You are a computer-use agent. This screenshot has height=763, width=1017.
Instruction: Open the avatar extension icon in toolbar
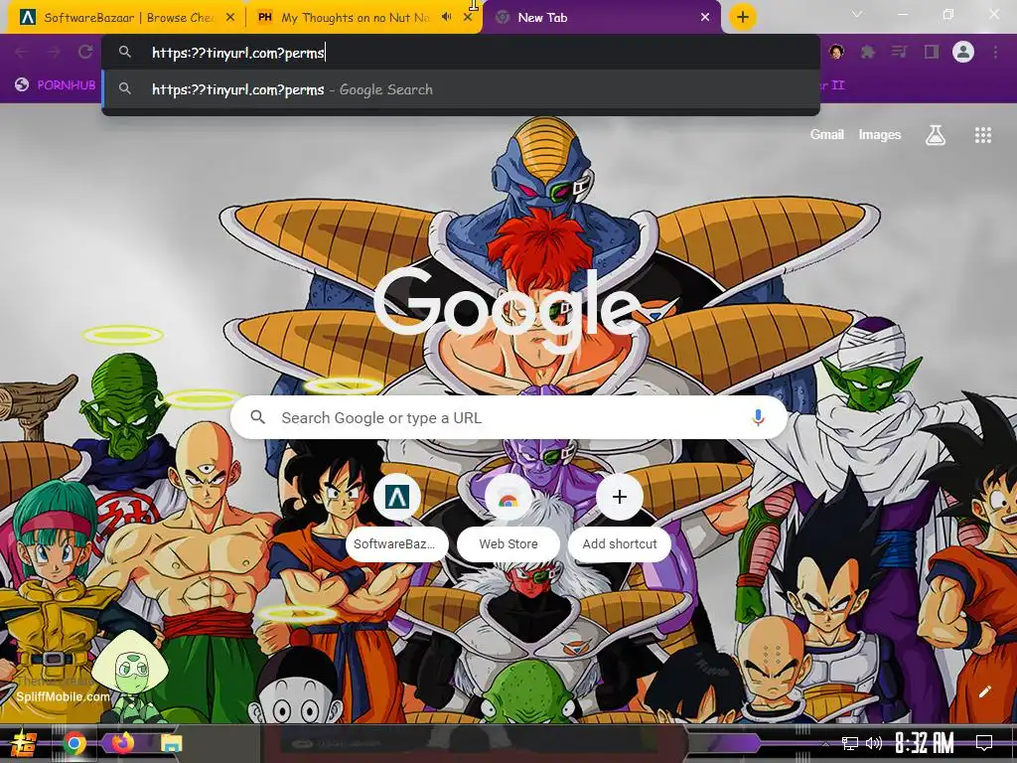point(836,52)
